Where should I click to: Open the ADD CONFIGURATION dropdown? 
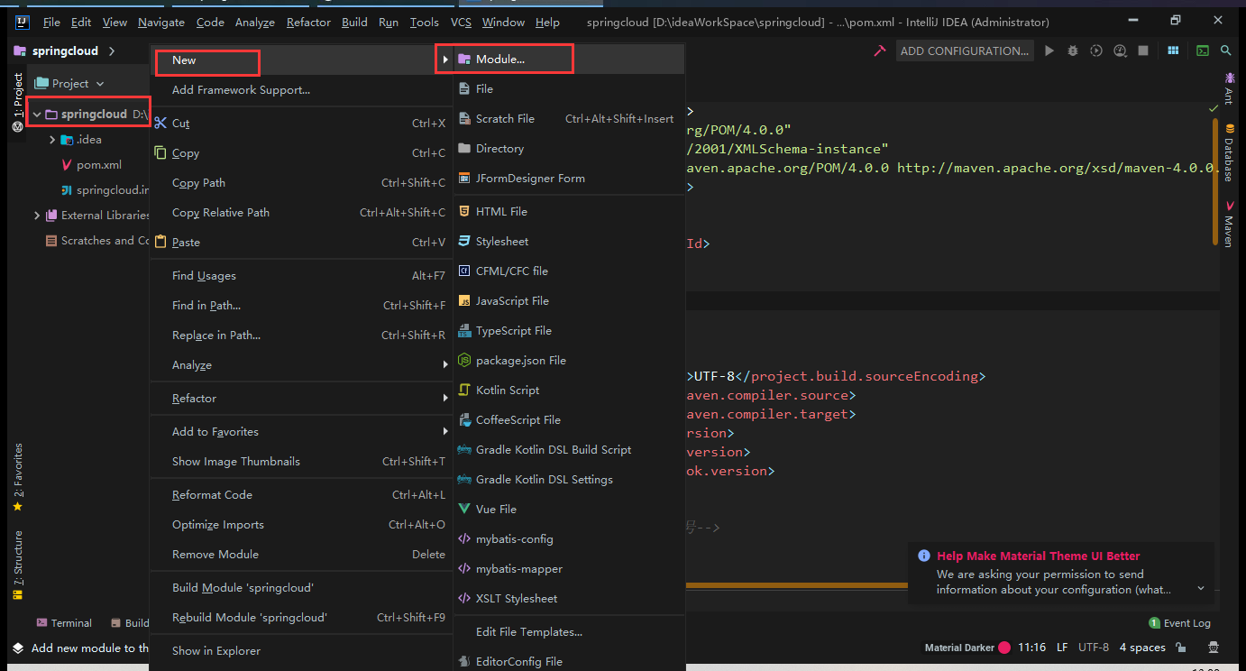point(965,51)
